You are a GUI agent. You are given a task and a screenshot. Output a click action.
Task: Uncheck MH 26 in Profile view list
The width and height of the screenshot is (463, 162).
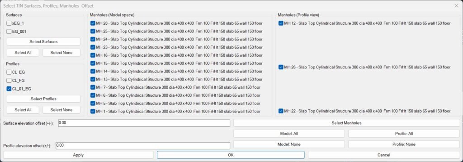(281, 67)
